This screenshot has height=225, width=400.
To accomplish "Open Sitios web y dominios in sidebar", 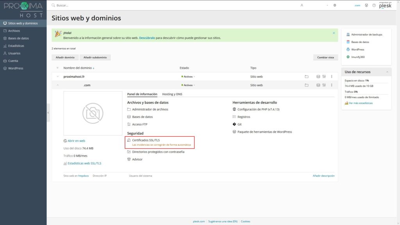I will [23, 23].
